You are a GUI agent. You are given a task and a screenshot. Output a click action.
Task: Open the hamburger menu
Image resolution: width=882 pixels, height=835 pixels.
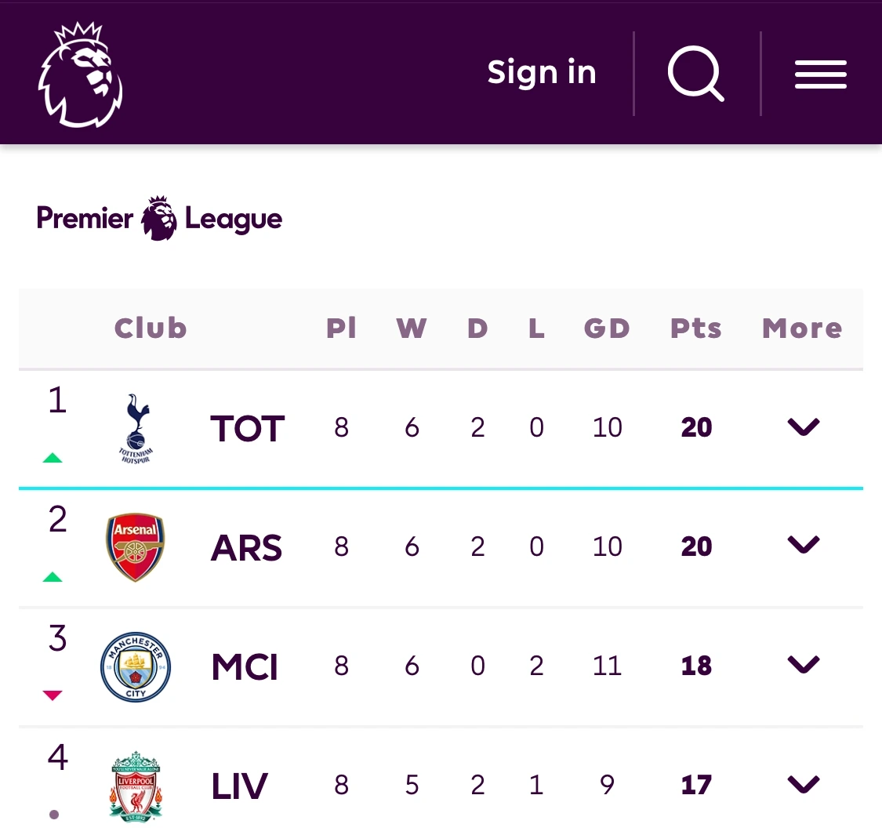[820, 74]
